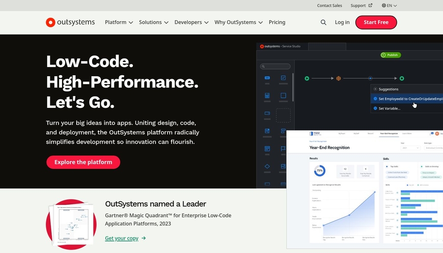Click the green start node in the flow

tap(307, 78)
